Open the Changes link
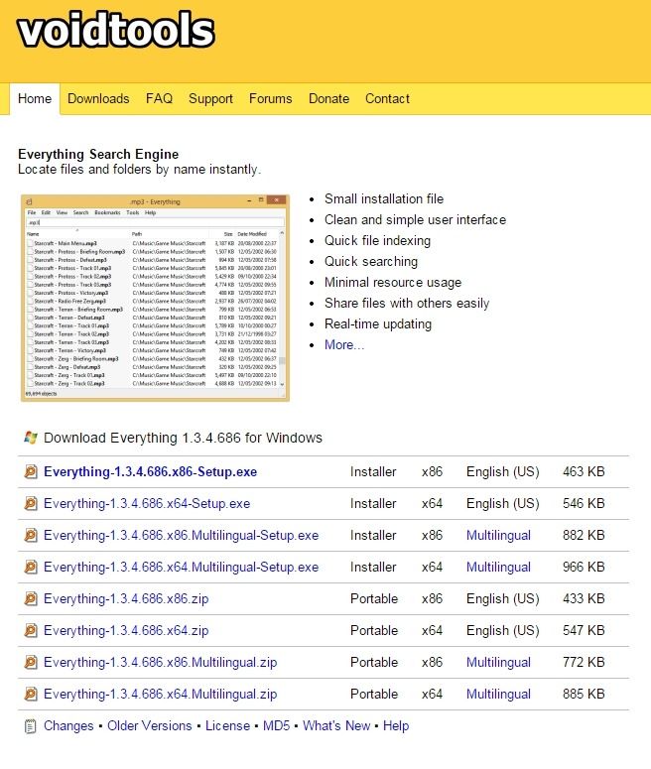 (x=68, y=726)
